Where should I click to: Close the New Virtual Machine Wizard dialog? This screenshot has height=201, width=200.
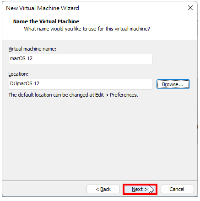click(190, 8)
